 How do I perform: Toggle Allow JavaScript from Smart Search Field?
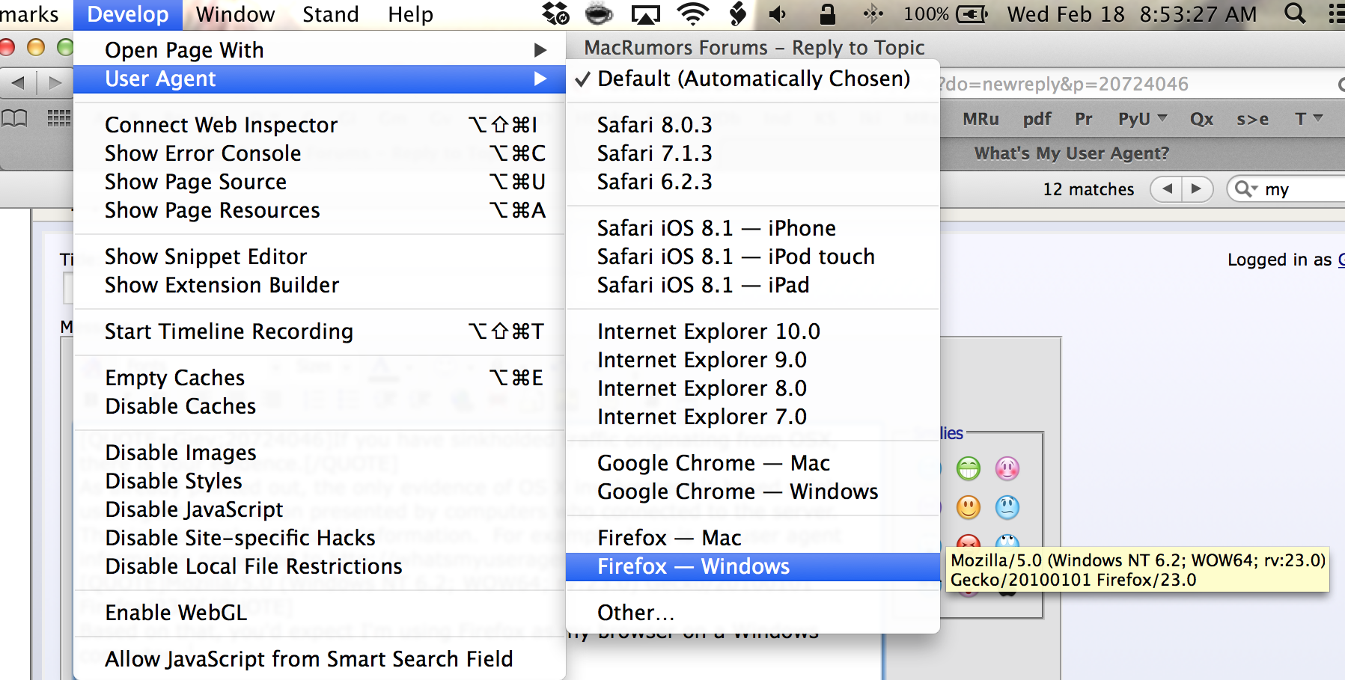pos(320,659)
